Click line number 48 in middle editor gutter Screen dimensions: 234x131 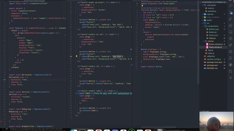(x=71, y=56)
